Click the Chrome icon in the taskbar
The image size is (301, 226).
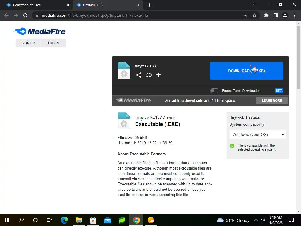136,220
